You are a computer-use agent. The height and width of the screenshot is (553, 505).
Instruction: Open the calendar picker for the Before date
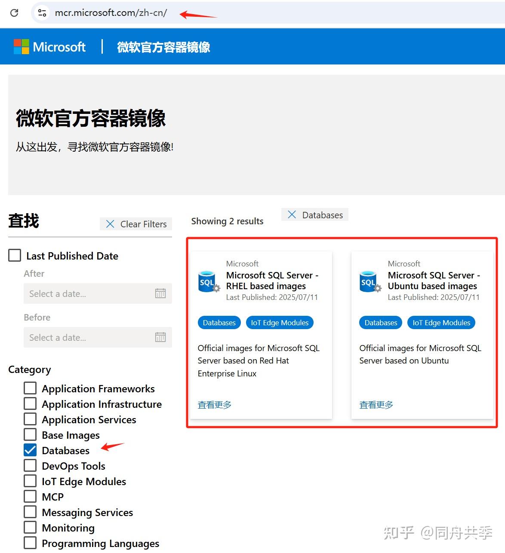[x=160, y=337]
